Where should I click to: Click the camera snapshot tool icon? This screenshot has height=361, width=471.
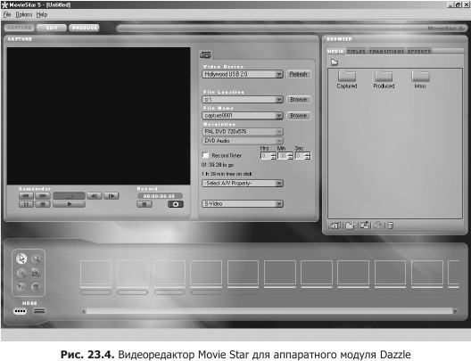click(x=36, y=273)
